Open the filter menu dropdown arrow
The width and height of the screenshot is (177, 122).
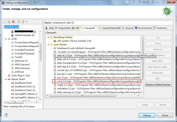coord(27,22)
